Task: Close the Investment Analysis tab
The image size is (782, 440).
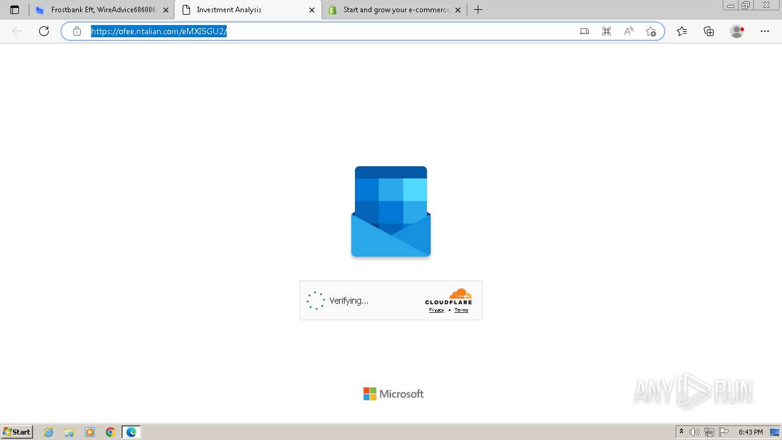Action: (x=312, y=10)
